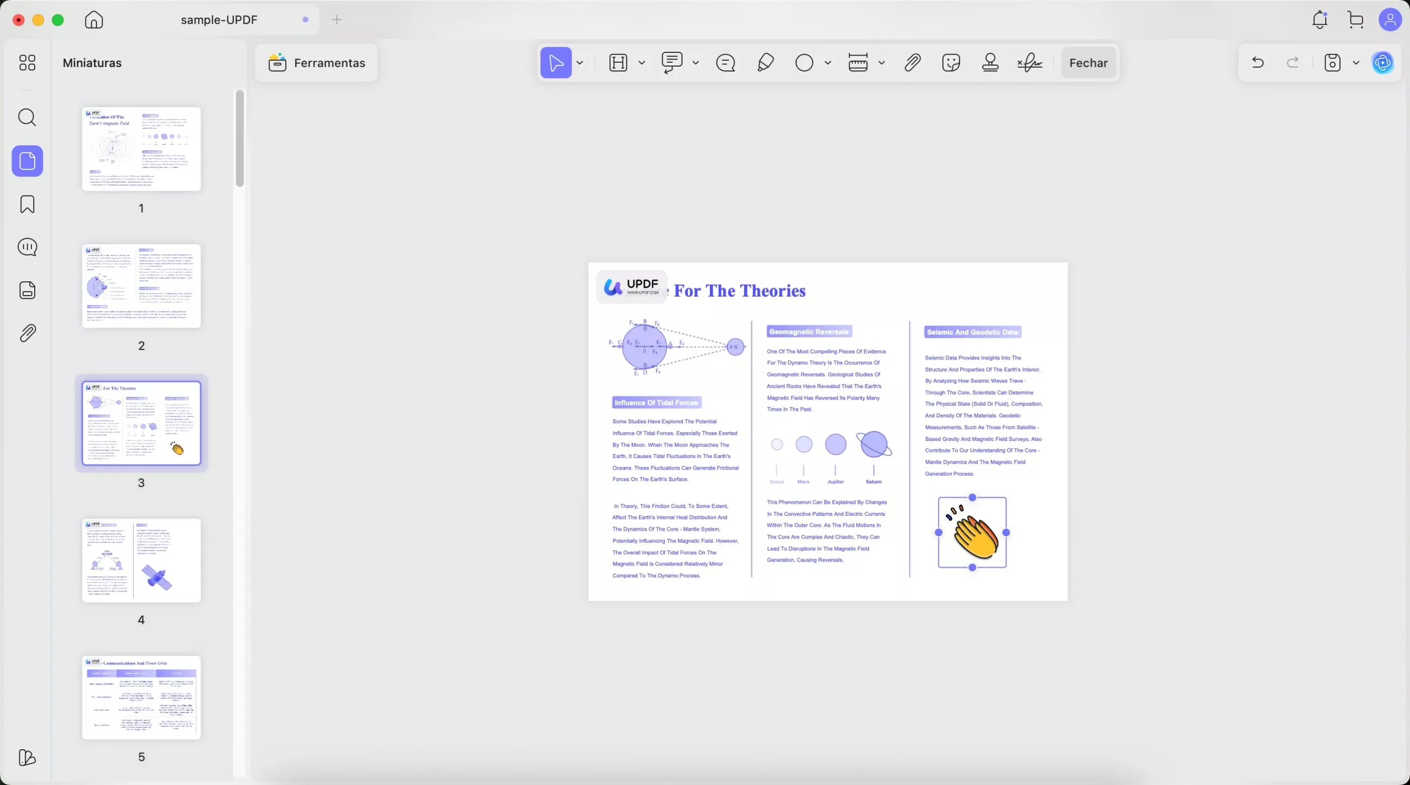Open page 4 thumbnail
This screenshot has height=785, width=1410.
[x=141, y=560]
